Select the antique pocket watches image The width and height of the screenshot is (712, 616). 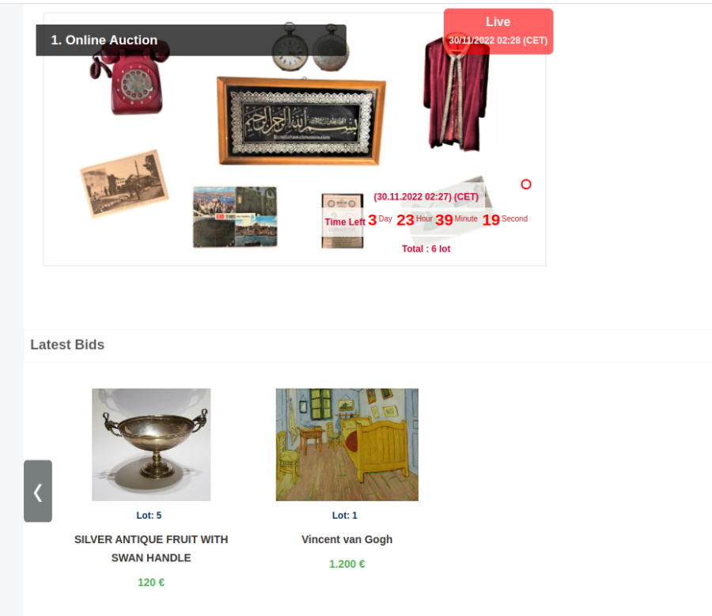point(311,47)
